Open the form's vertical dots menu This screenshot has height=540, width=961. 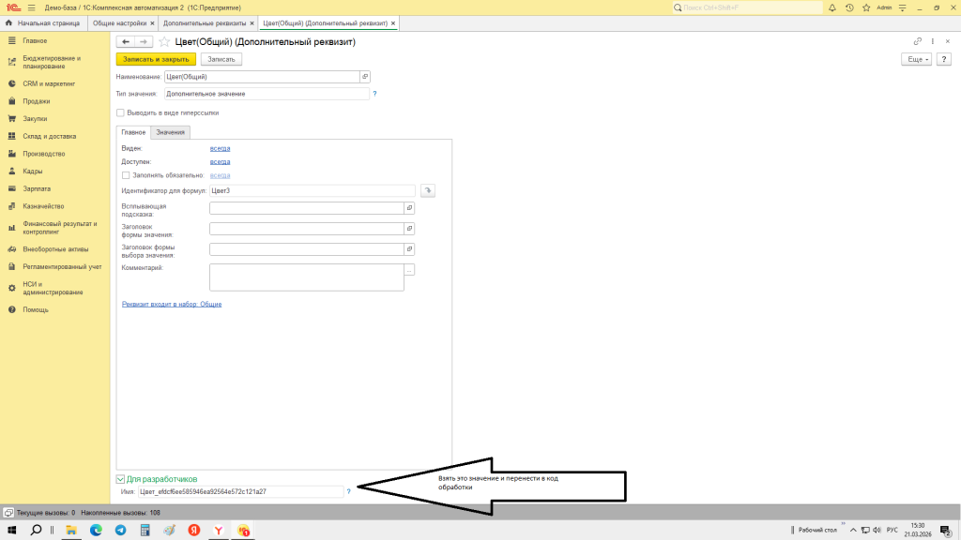click(933, 41)
